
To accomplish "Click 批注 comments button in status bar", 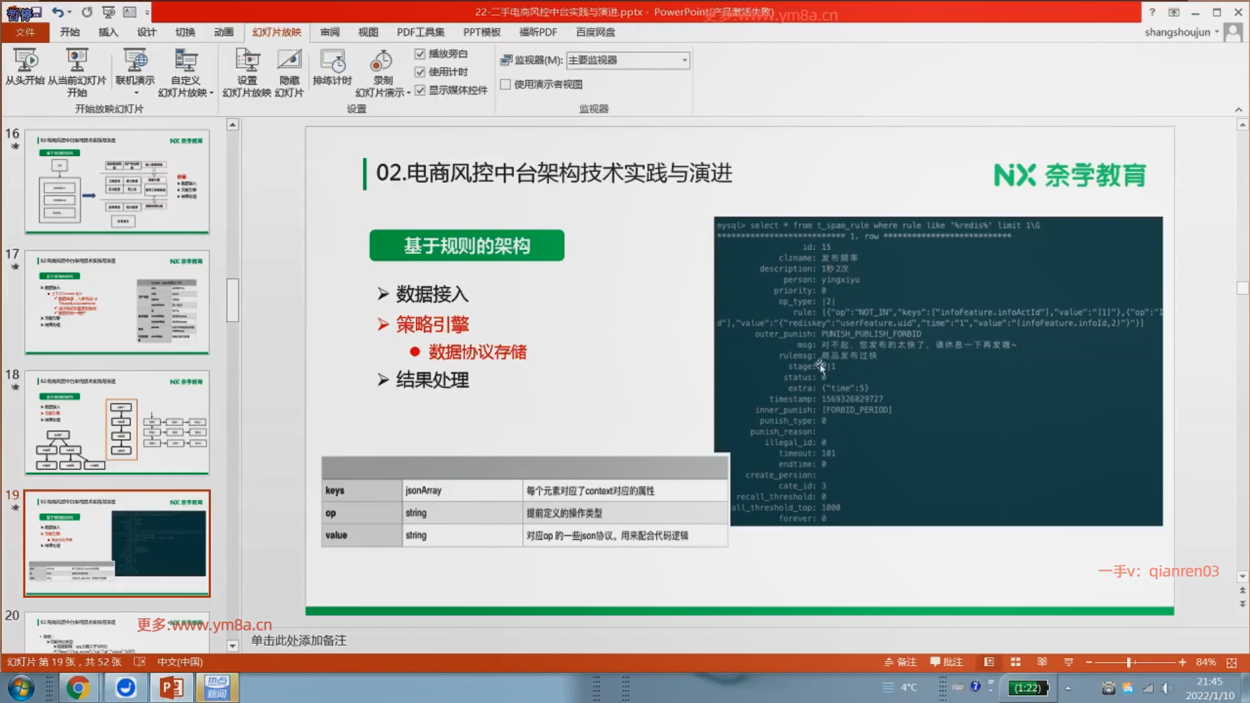I will pyautogui.click(x=947, y=662).
